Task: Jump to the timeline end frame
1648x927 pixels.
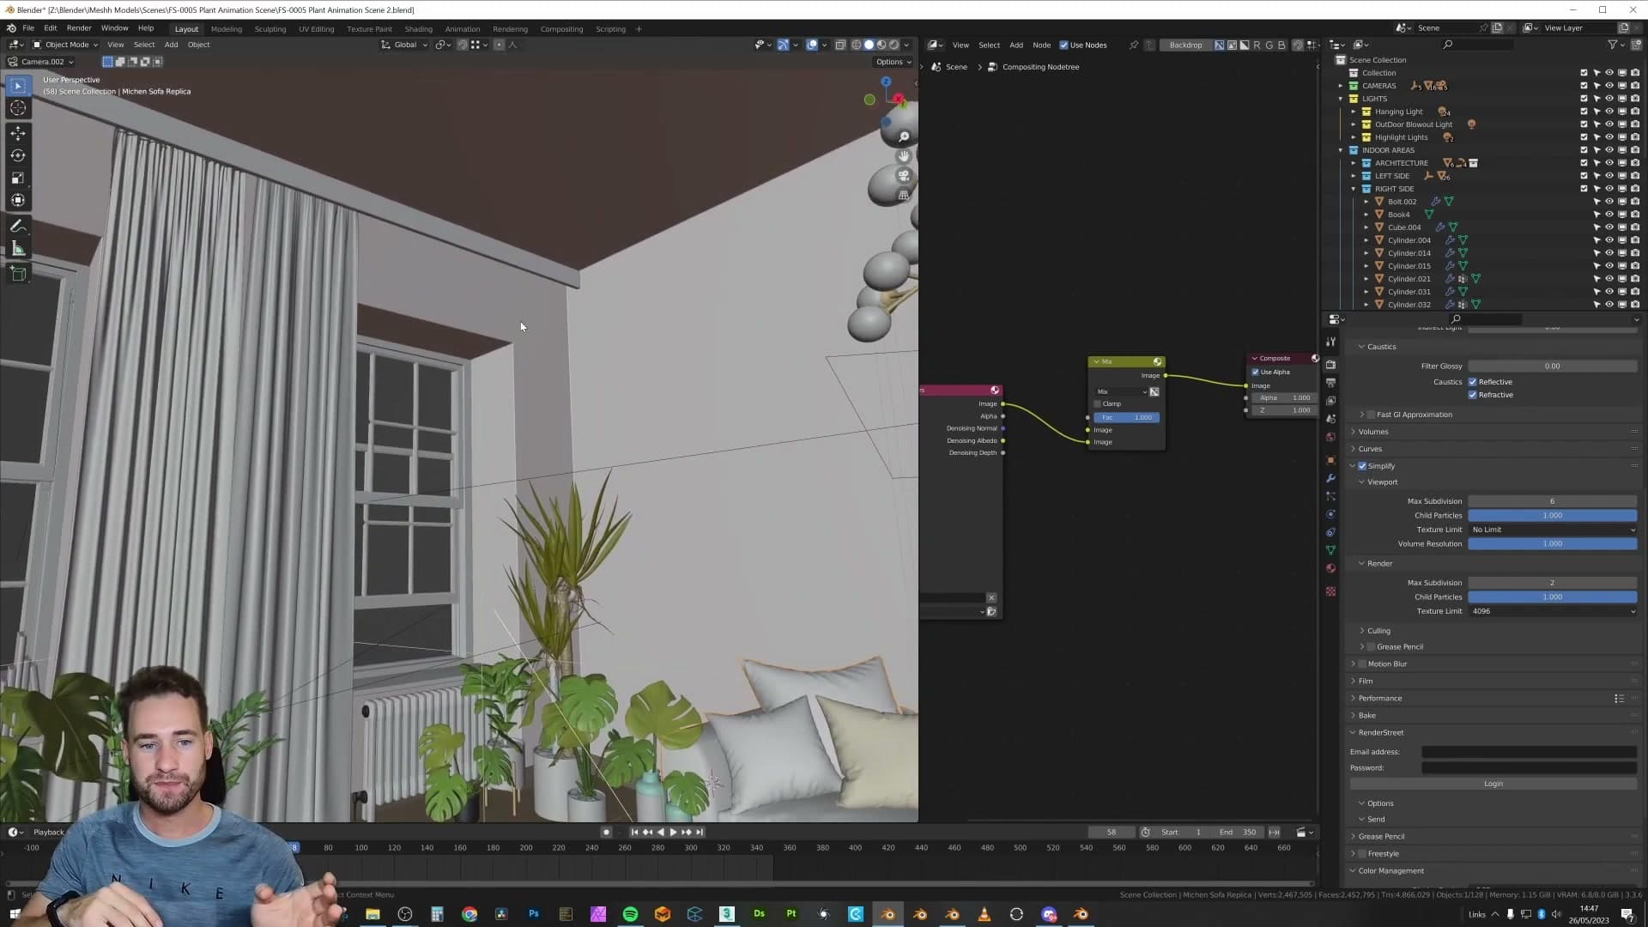Action: (x=700, y=832)
